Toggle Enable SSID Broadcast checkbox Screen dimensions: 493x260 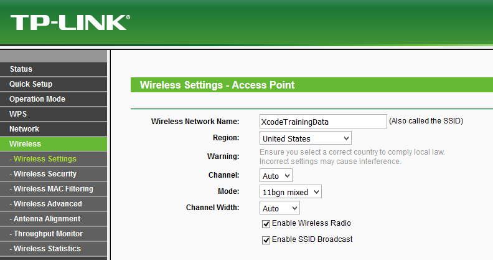(266, 240)
